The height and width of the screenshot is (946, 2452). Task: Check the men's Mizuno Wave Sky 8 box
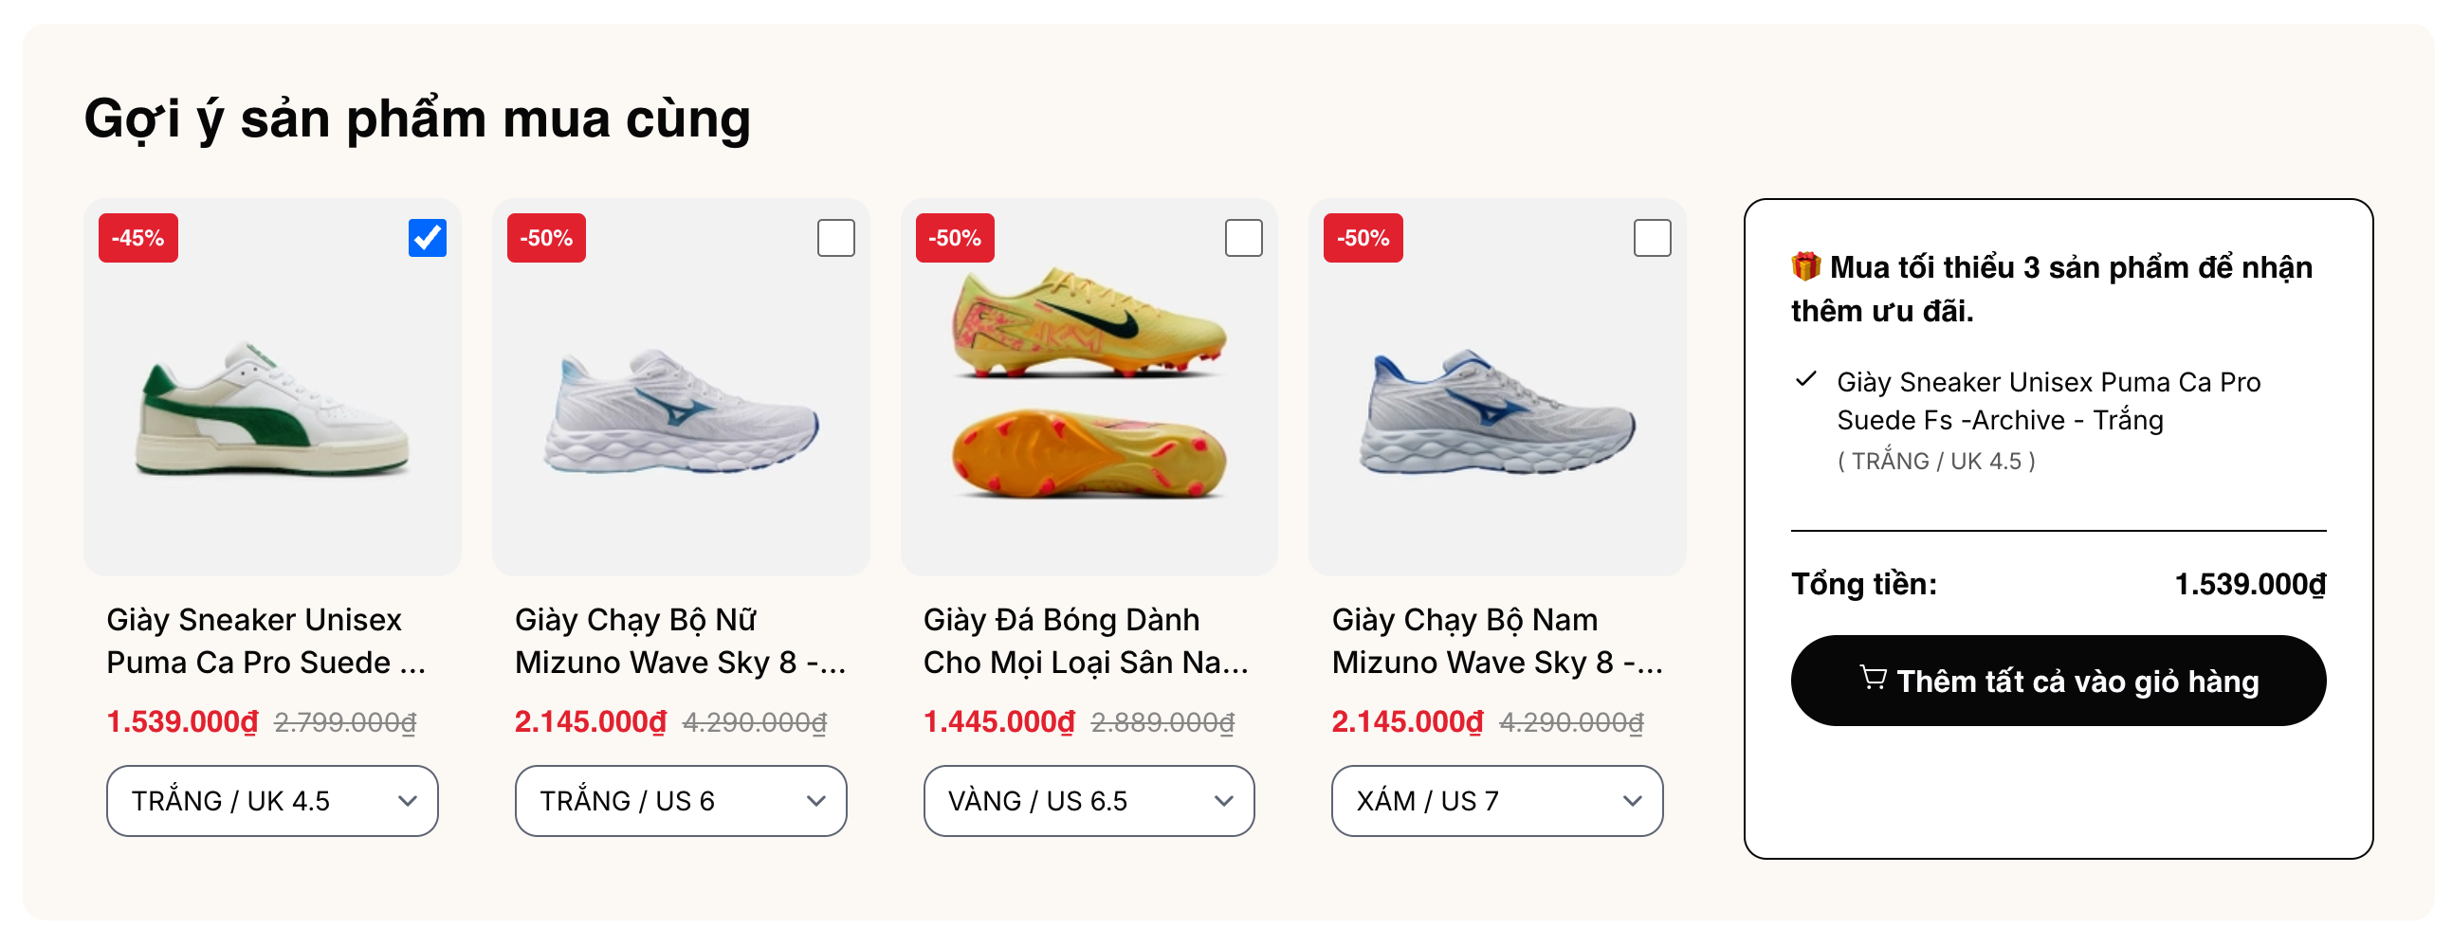pyautogui.click(x=1652, y=238)
